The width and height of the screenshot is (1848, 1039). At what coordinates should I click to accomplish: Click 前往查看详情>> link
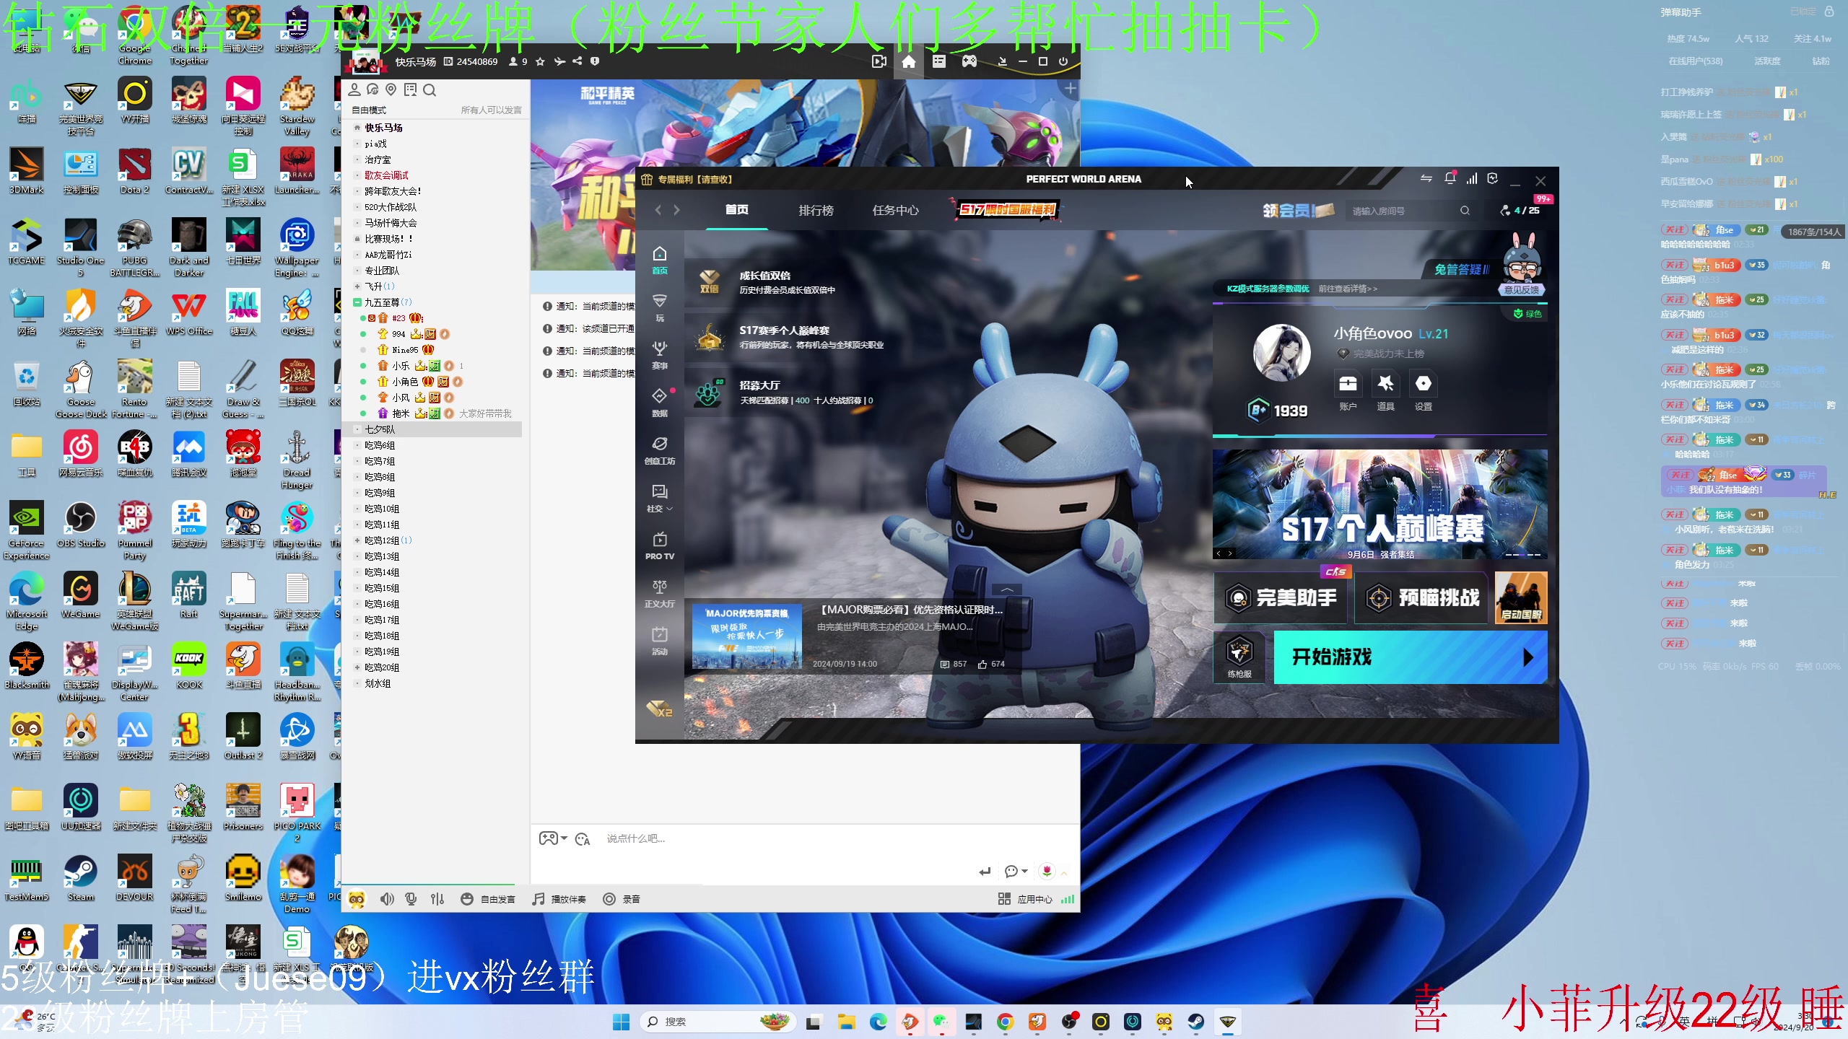1348,289
